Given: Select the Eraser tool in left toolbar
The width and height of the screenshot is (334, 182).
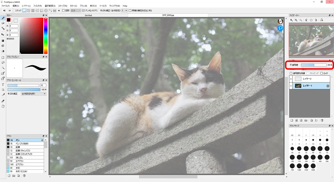Looking at the screenshot, I should [3, 23].
